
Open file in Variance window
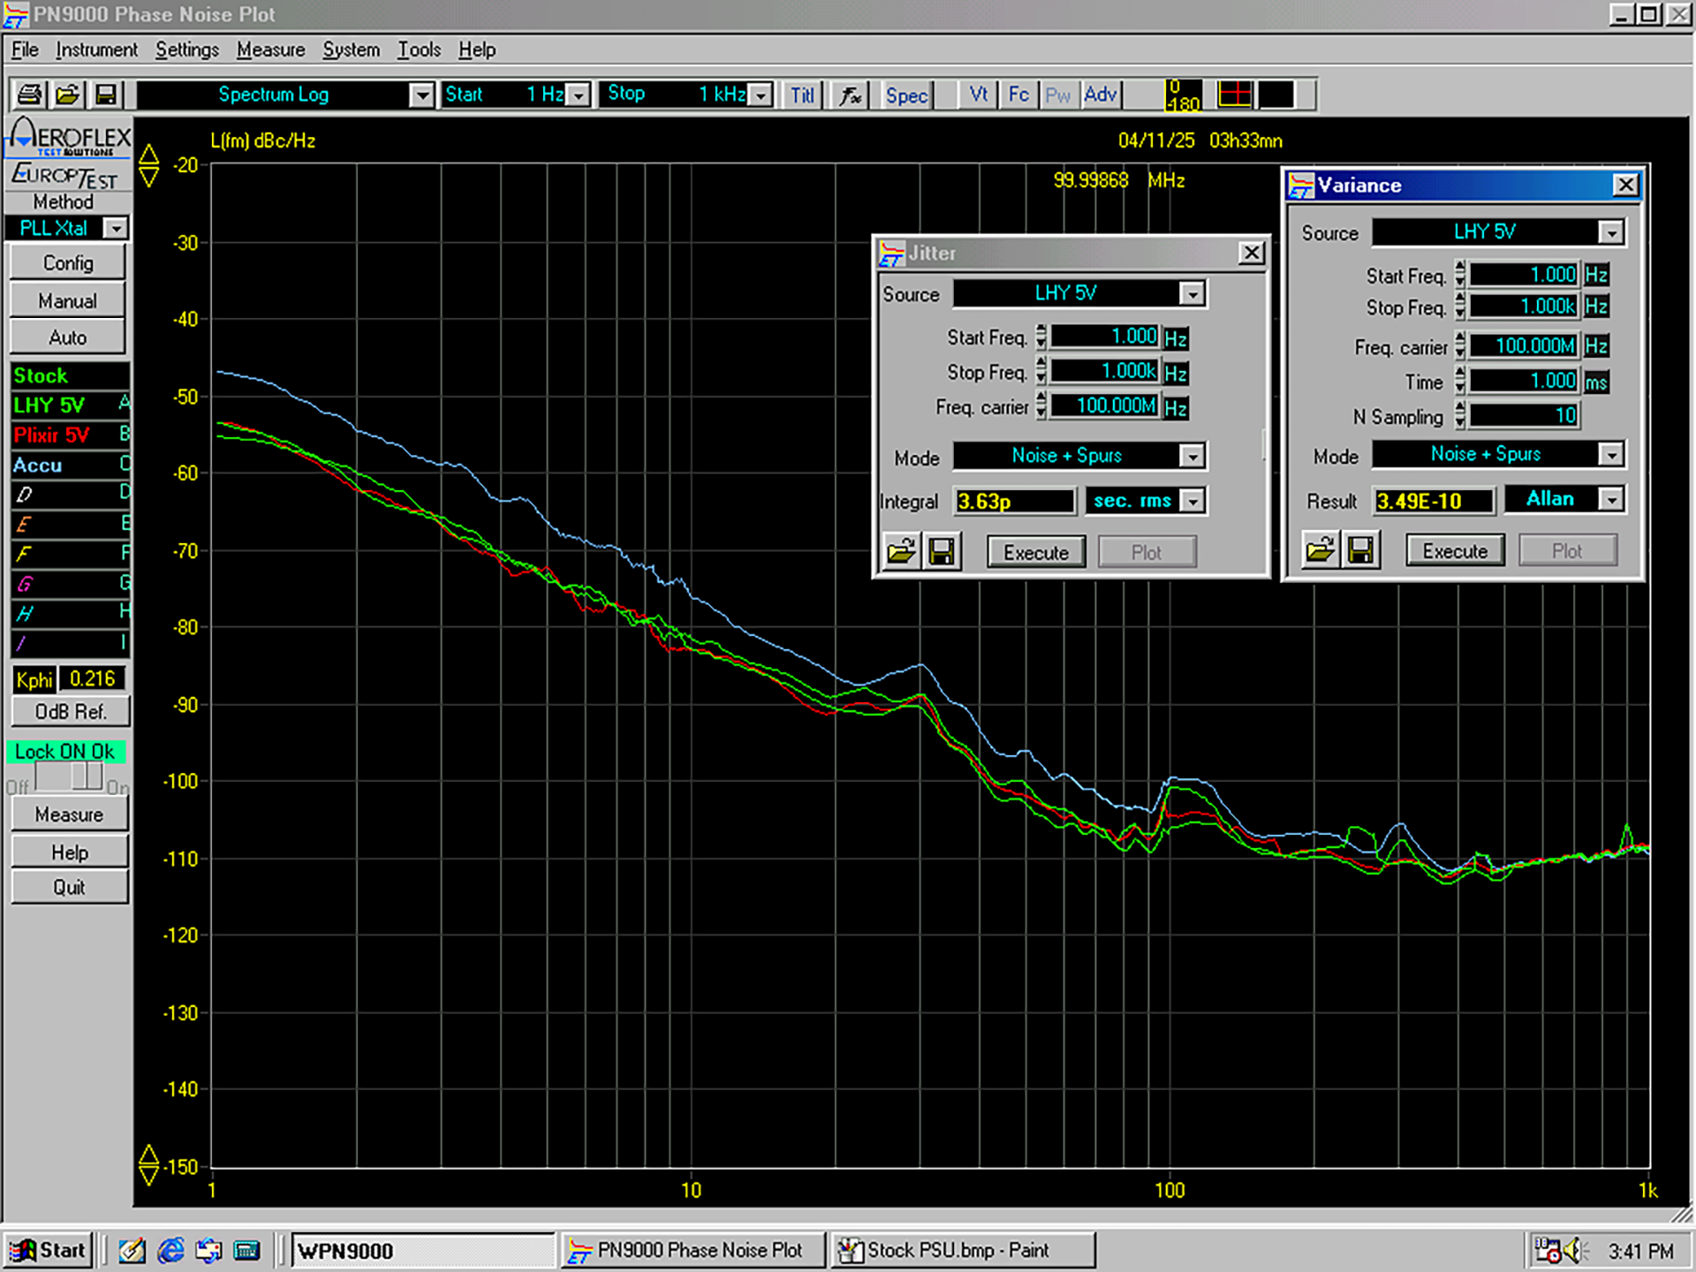click(x=1320, y=550)
